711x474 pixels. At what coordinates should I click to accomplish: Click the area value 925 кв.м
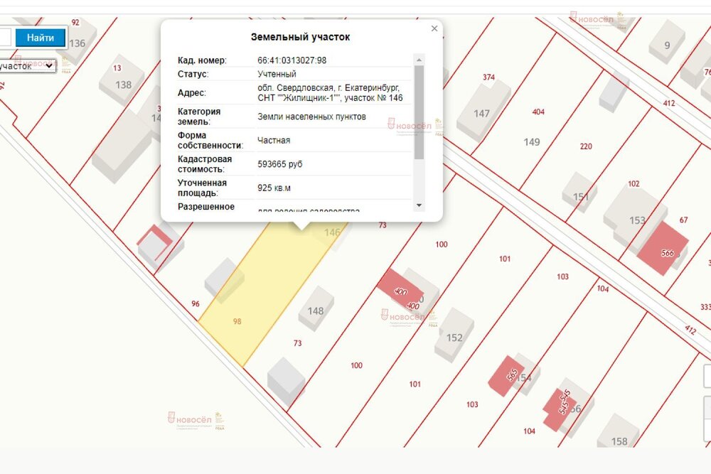pyautogui.click(x=274, y=188)
